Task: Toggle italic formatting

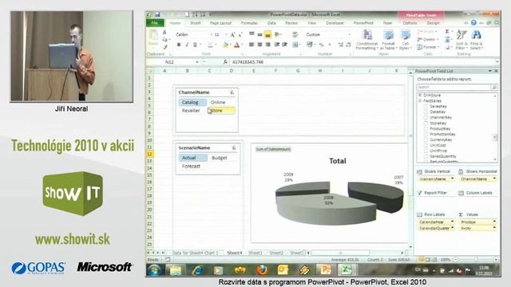Action: pos(187,45)
